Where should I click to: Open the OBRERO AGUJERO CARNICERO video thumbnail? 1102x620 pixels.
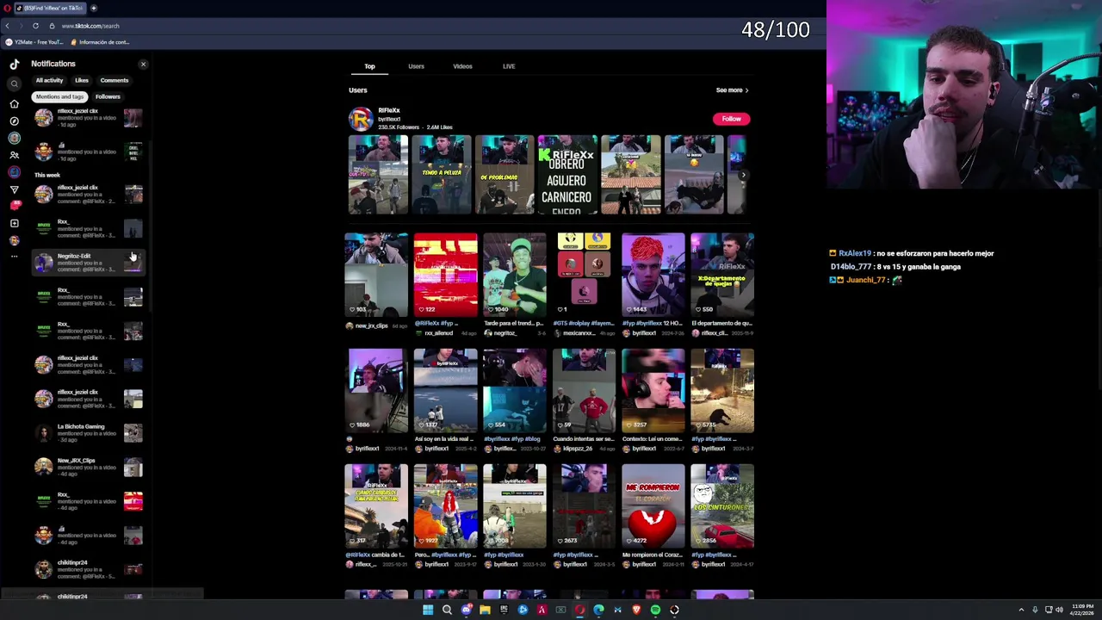(567, 175)
